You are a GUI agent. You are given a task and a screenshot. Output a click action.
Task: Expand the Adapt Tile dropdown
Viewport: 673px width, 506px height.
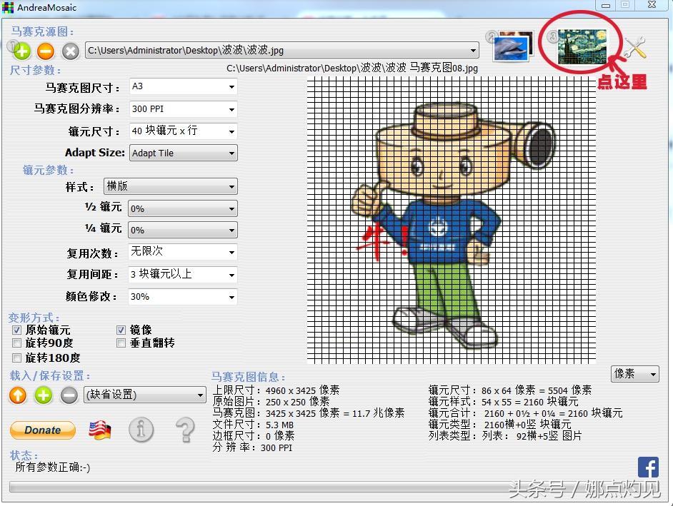click(183, 153)
